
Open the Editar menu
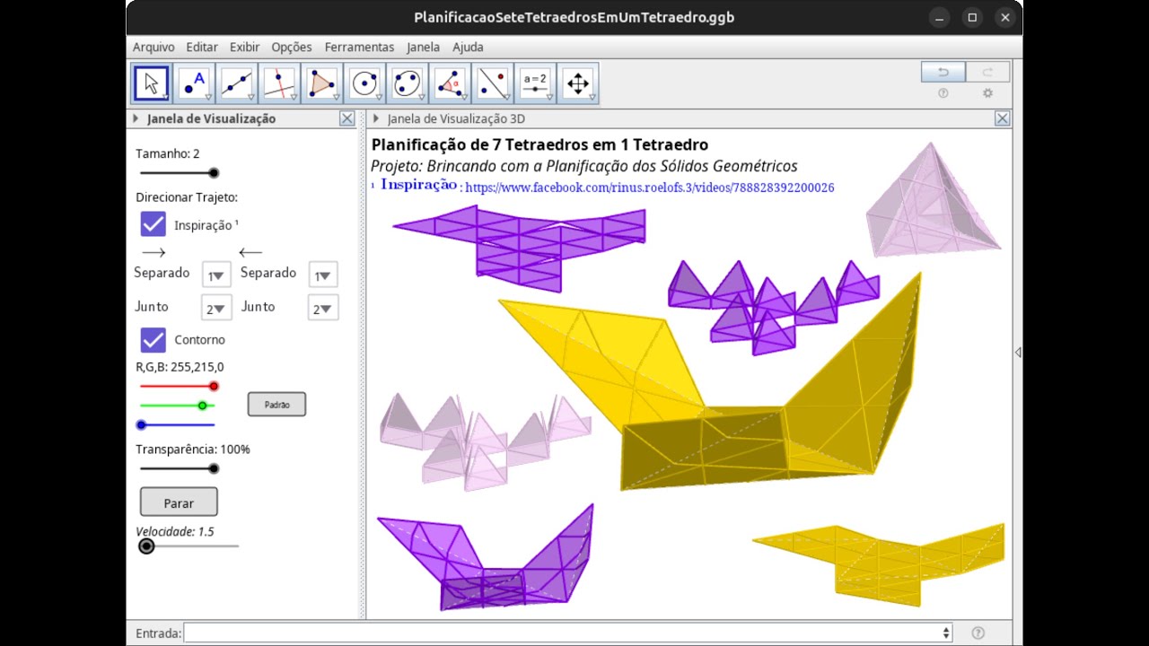click(202, 48)
